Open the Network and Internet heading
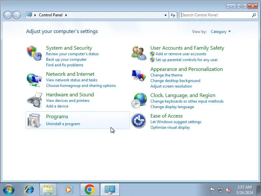 click(70, 74)
